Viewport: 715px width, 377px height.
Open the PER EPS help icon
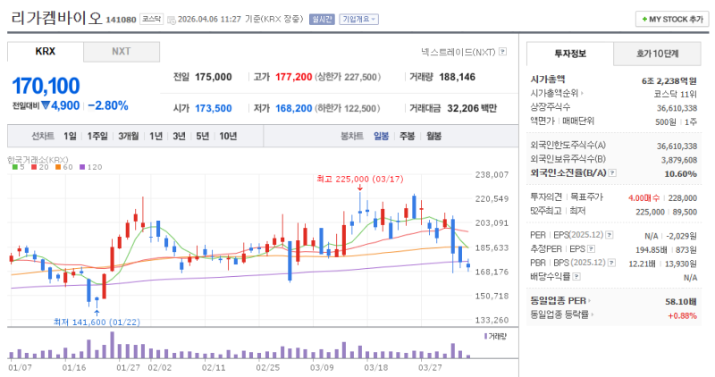click(610, 235)
